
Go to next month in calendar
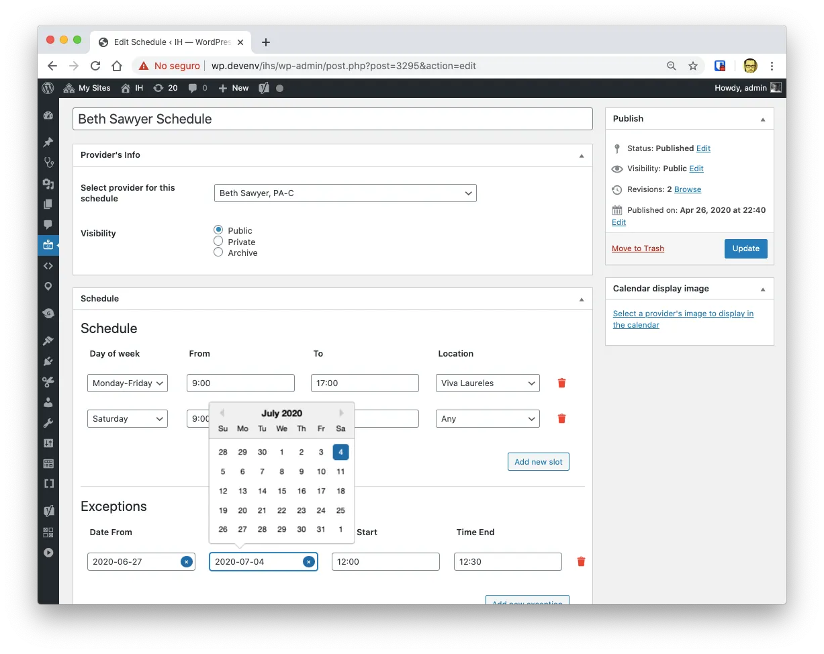tap(341, 413)
